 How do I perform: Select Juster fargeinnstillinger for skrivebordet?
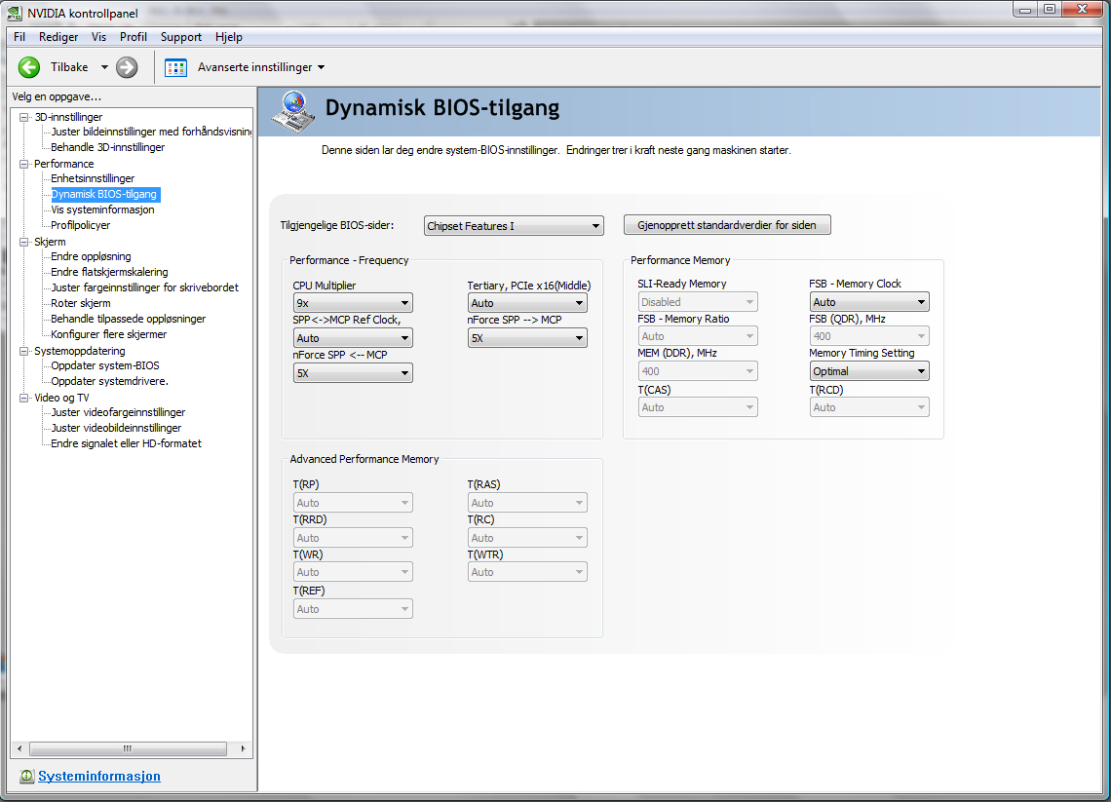pyautogui.click(x=144, y=287)
